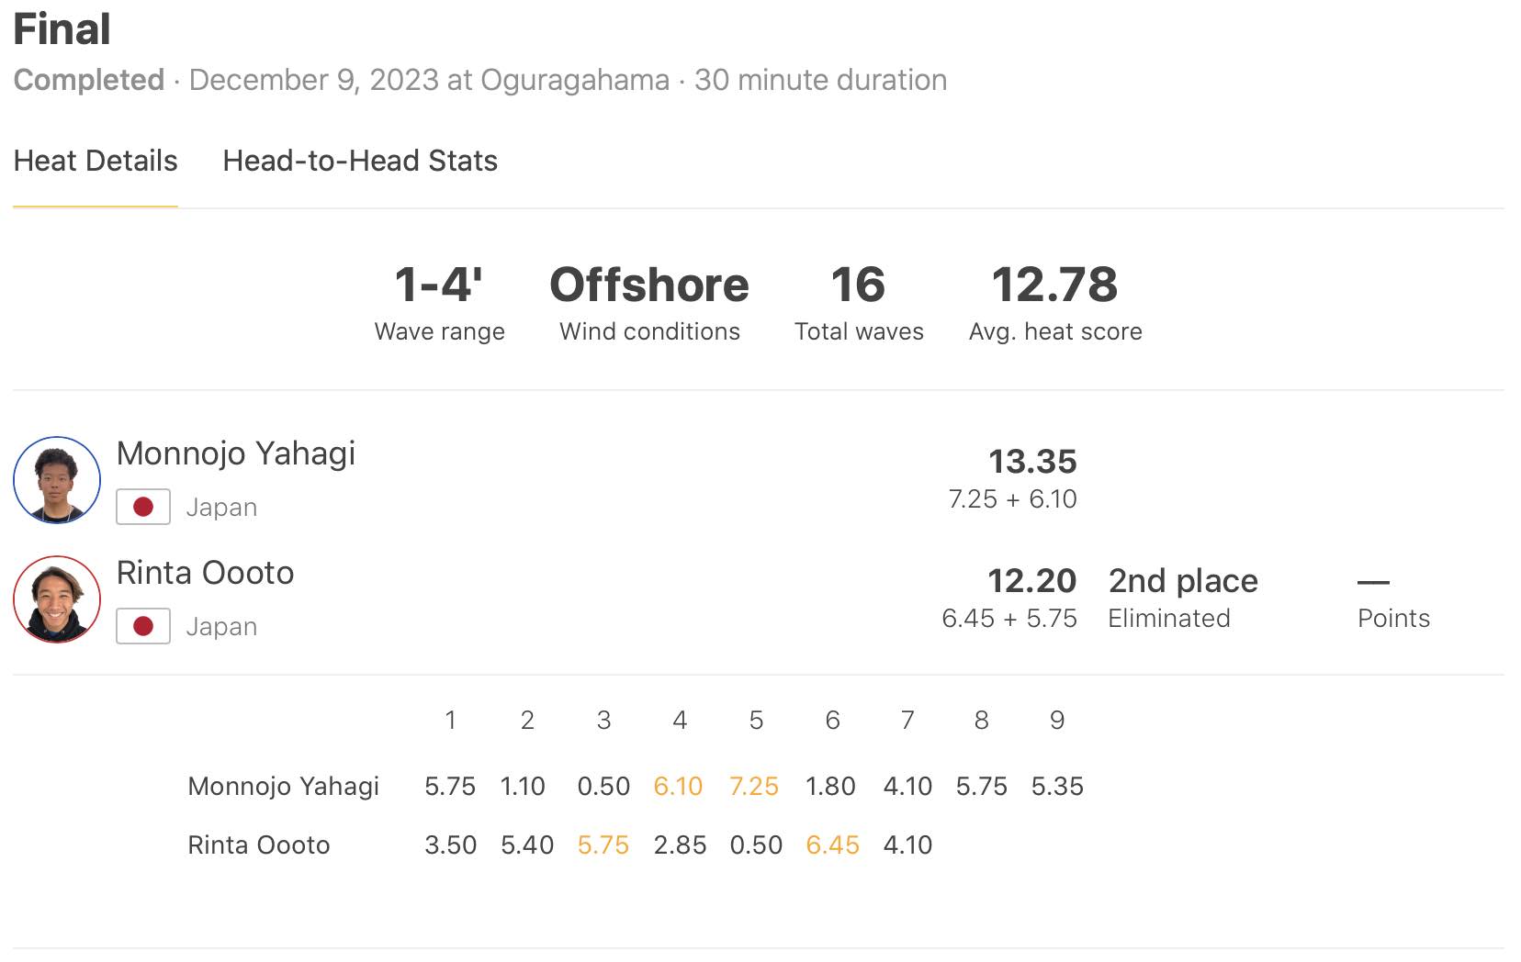This screenshot has height=962, width=1521.
Task: Click the 2nd place result label
Action: (1183, 581)
